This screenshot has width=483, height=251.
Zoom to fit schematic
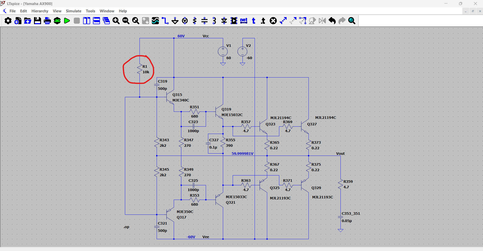tap(136, 21)
